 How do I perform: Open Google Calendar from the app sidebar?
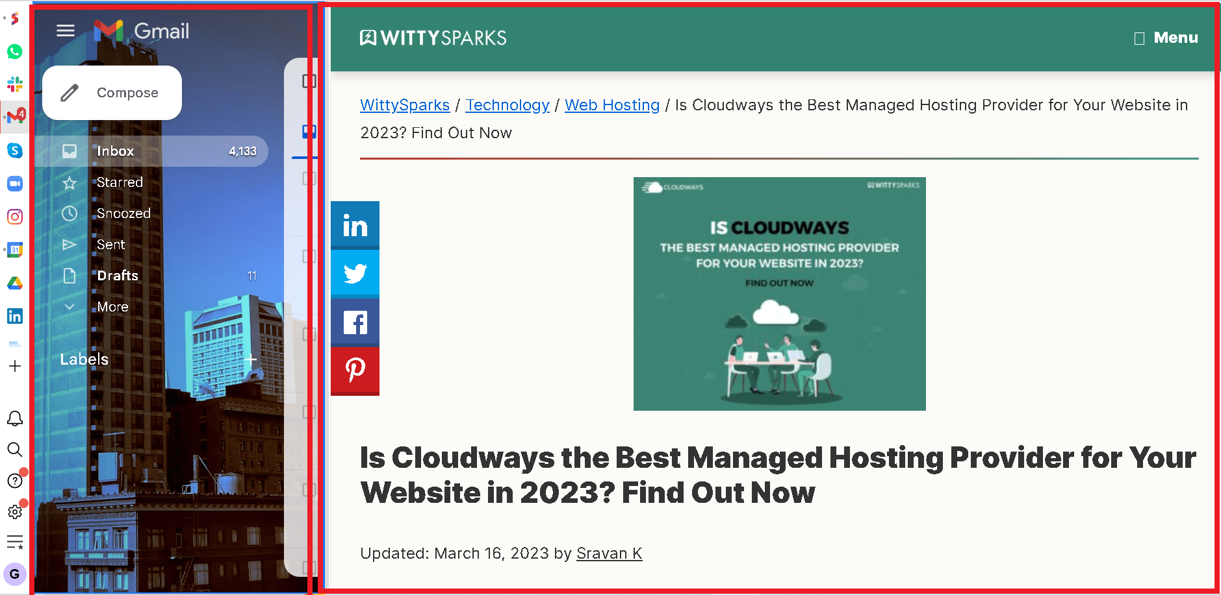click(14, 250)
